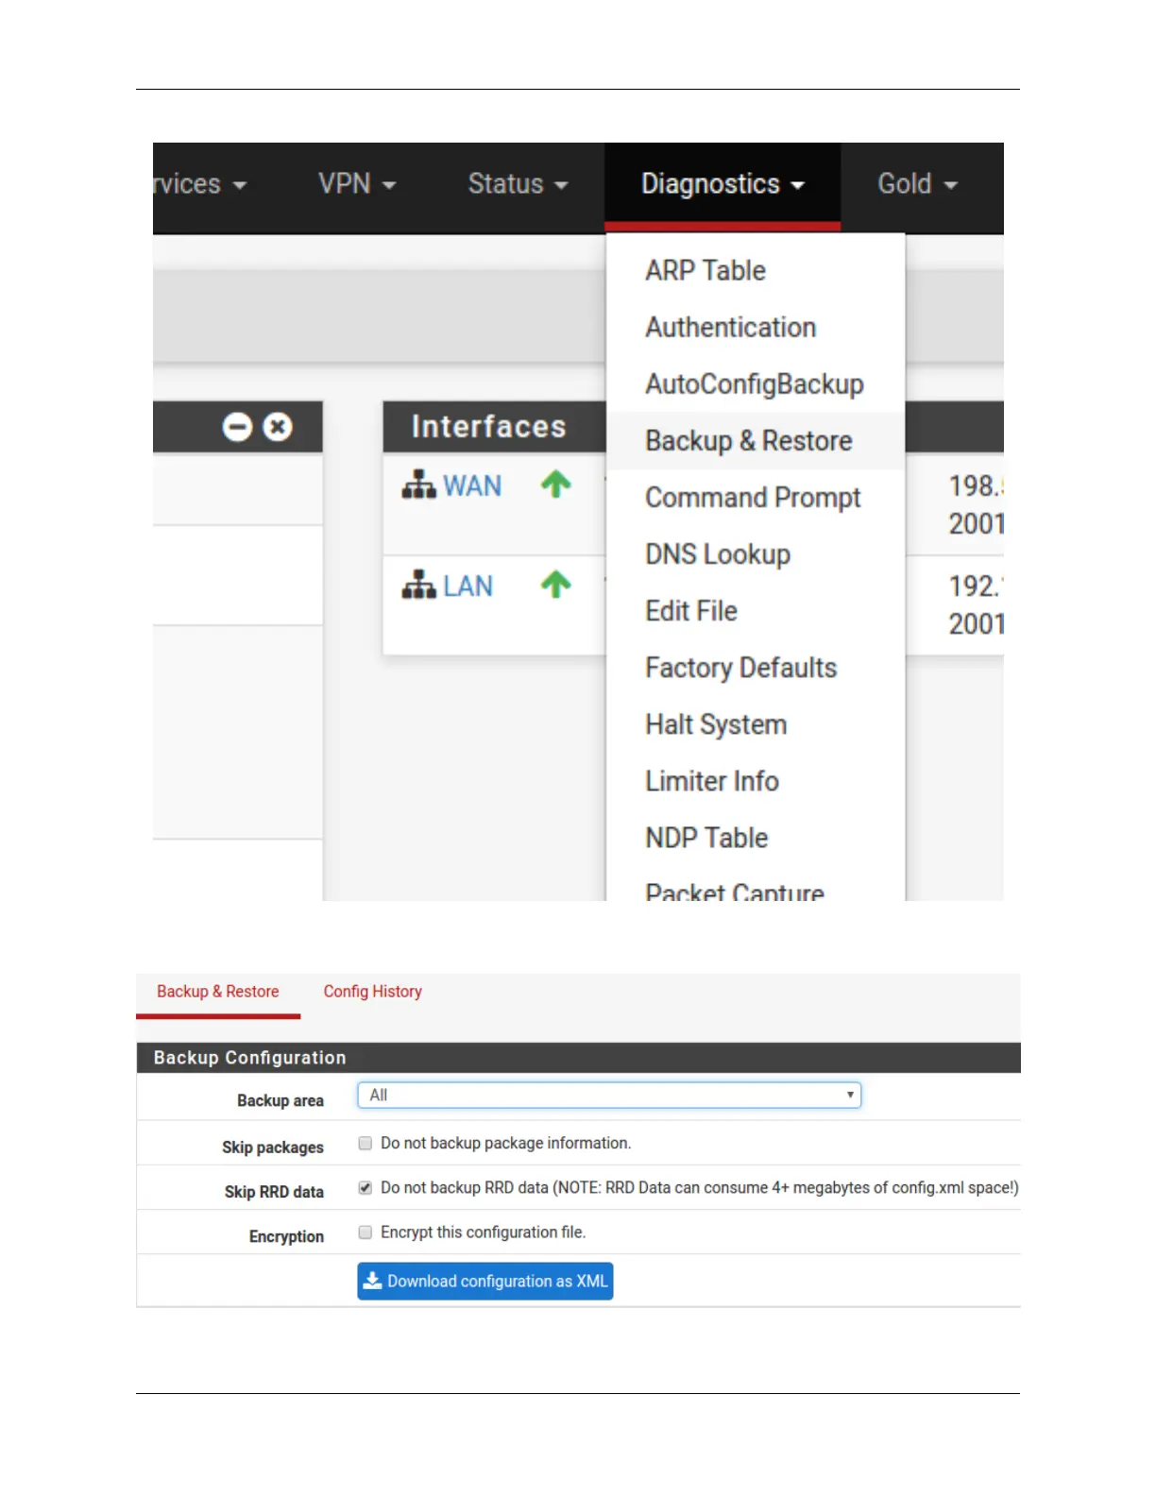Click the WAN network interface icon
The width and height of the screenshot is (1156, 1496).
coord(419,485)
